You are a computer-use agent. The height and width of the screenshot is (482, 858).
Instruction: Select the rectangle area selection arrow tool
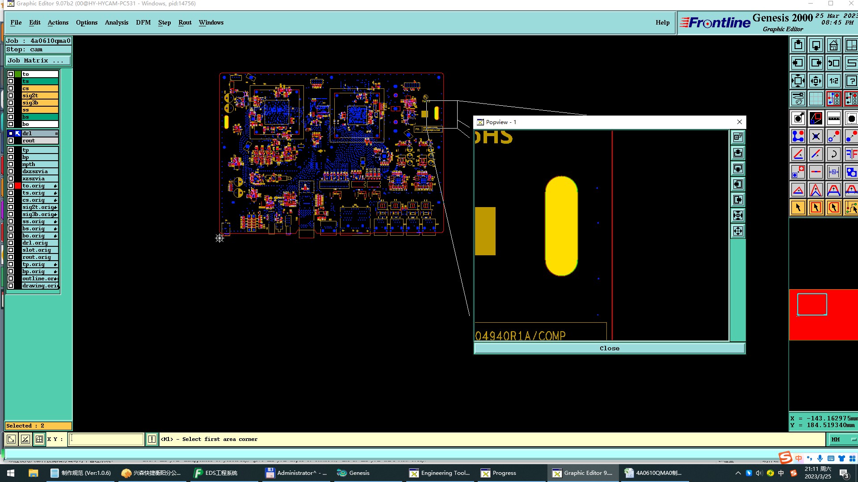tap(816, 208)
